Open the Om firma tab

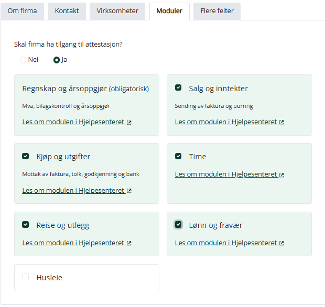click(x=22, y=11)
